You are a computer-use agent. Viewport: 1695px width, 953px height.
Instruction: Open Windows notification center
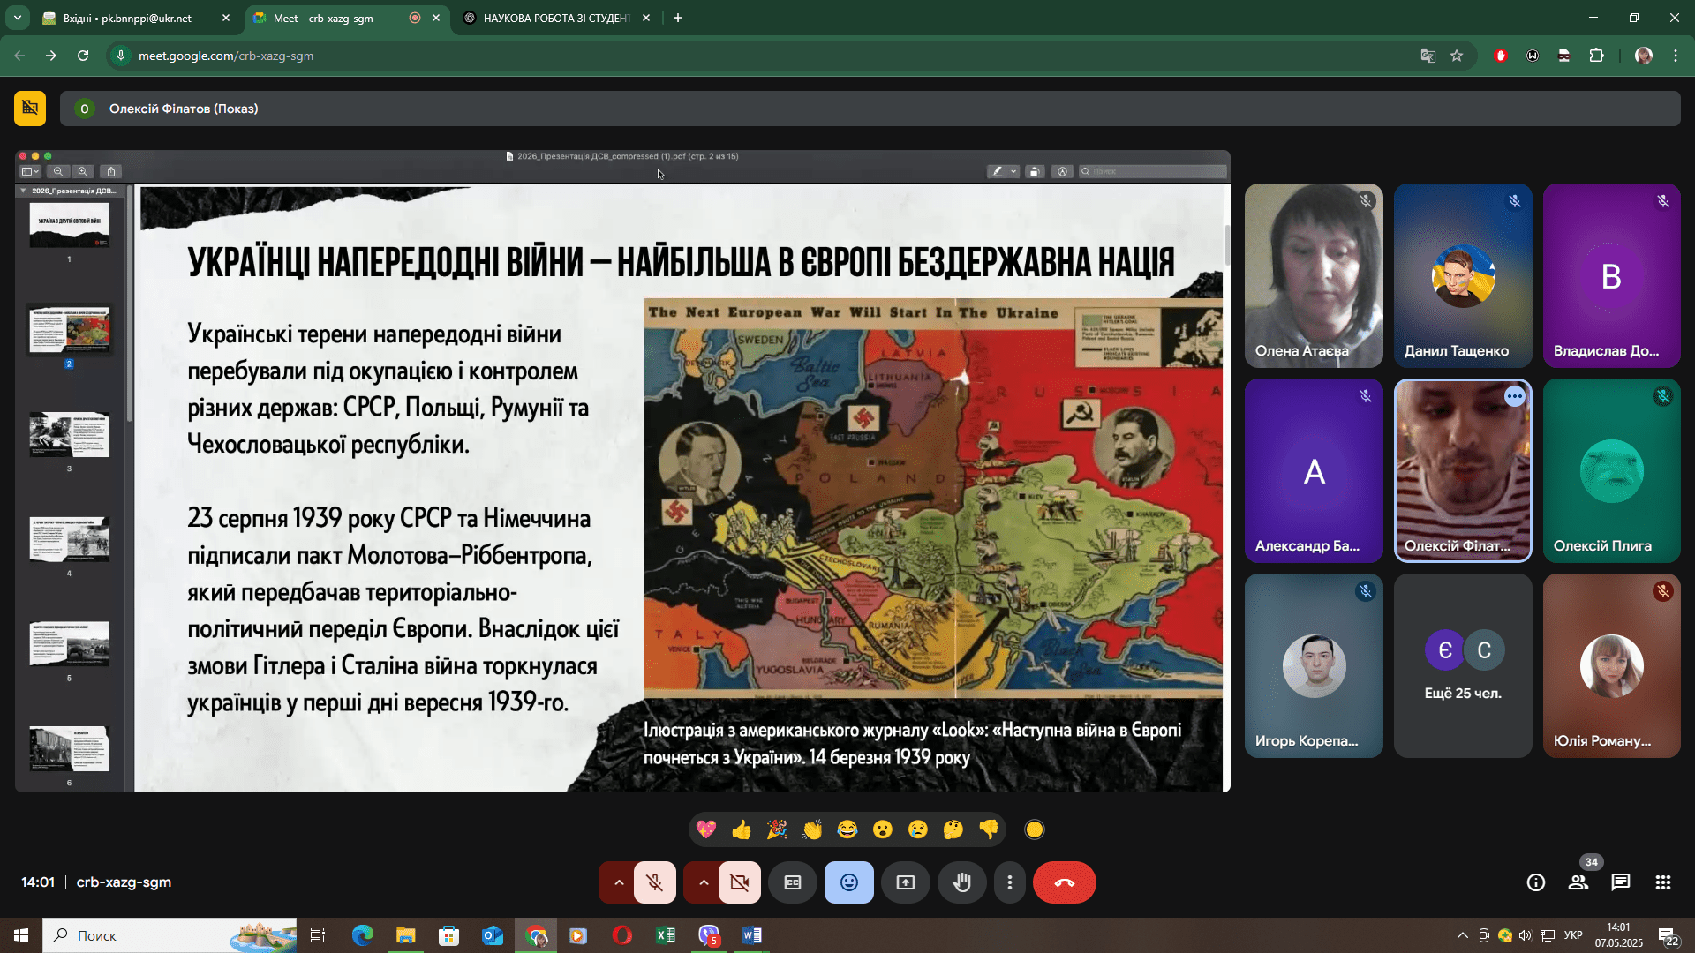pos(1669,935)
